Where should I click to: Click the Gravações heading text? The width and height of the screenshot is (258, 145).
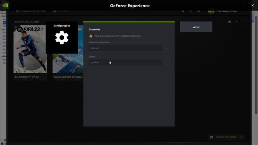tap(94, 29)
